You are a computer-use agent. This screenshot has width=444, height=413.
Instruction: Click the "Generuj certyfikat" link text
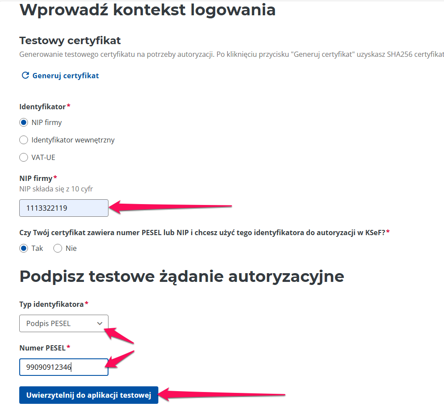coord(66,76)
